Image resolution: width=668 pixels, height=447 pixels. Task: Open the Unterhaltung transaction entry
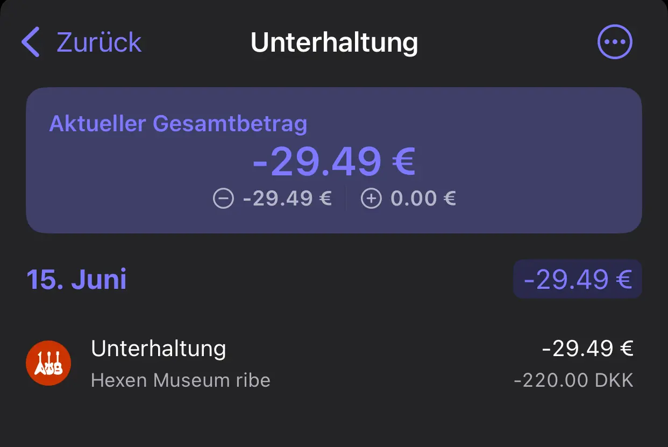[334, 363]
